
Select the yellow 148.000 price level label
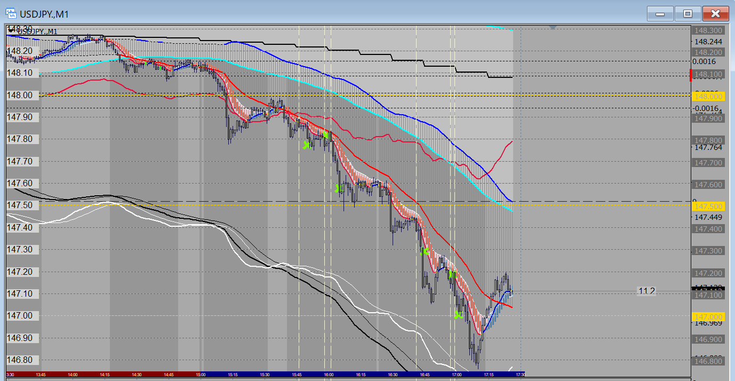click(x=708, y=97)
